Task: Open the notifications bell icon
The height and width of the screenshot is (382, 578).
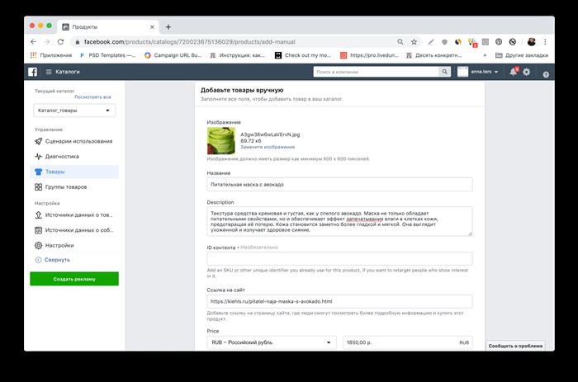Action: [514, 72]
